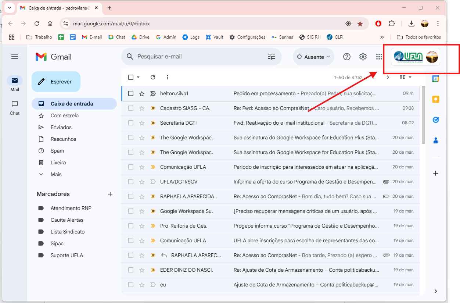The image size is (460, 303).
Task: Check the Cadastro SIASG email checkbox
Action: click(x=131, y=108)
